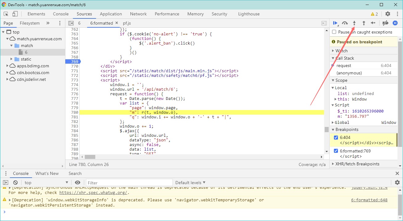Close the 6:formatted file tab
The image size is (403, 221).
(x=117, y=23)
